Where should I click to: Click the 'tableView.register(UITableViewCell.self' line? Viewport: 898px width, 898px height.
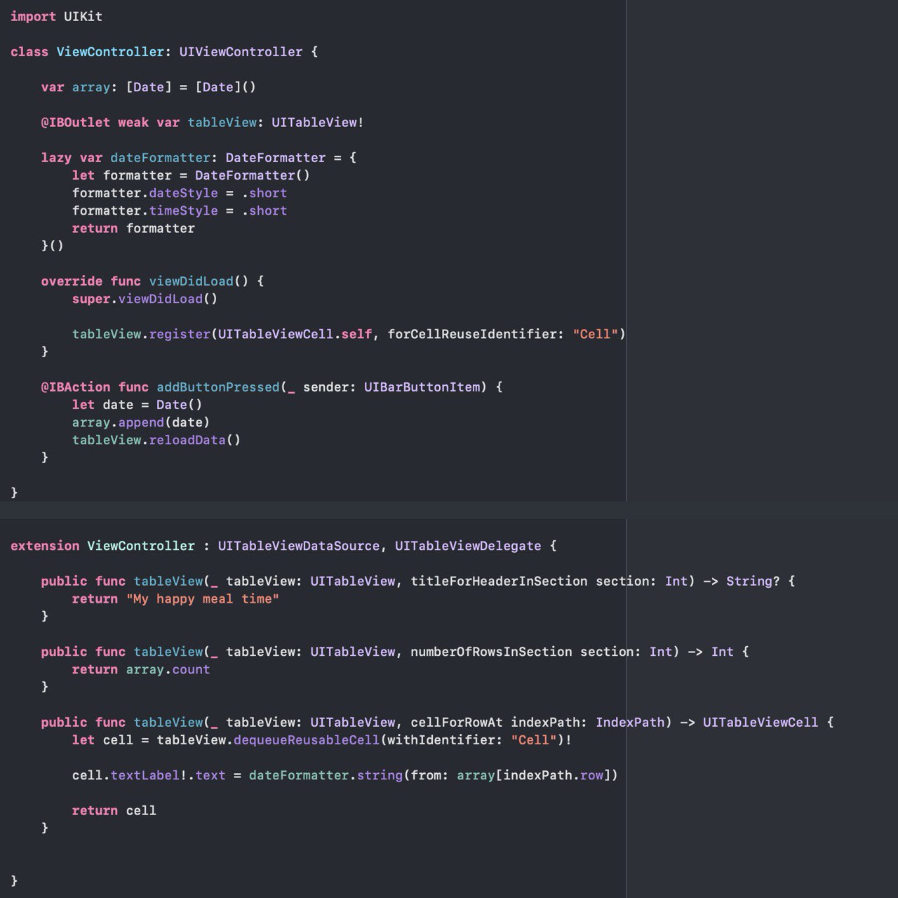[x=349, y=334]
